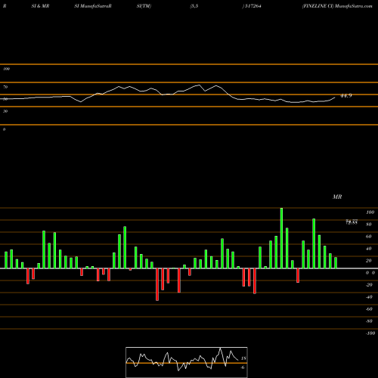The height and width of the screenshot is (378, 378).
Task: Click the MR axis label -20
Action: pos(369,285)
